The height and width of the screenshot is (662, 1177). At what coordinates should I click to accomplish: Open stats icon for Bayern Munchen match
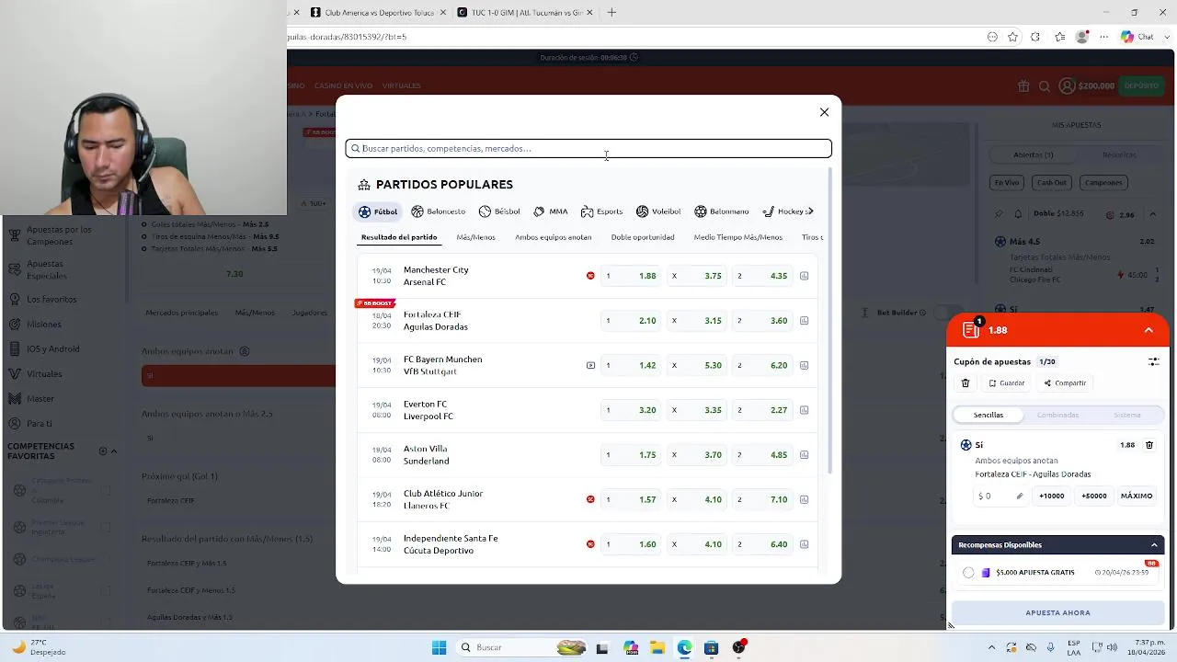804,365
